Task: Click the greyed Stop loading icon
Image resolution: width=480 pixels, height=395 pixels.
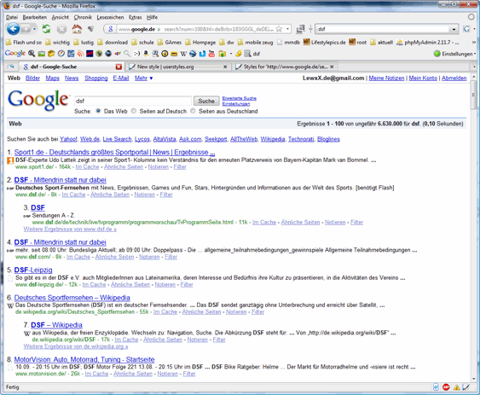Action: 61,29
